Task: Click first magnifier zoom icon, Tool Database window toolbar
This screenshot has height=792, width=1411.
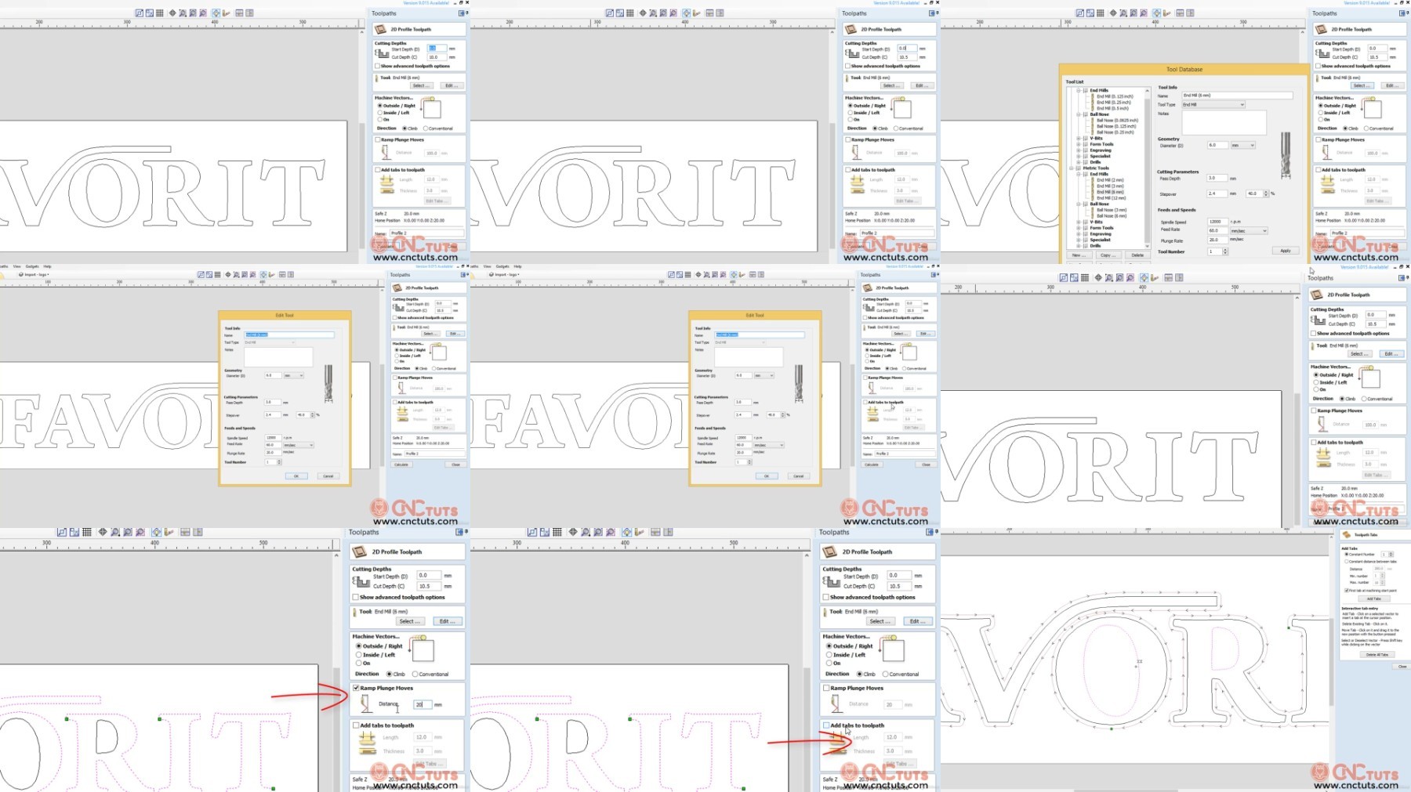Action: (x=1123, y=13)
